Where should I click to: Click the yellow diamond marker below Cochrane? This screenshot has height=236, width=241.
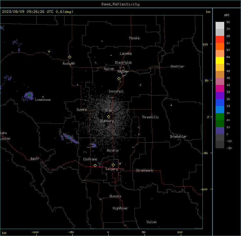point(95,165)
